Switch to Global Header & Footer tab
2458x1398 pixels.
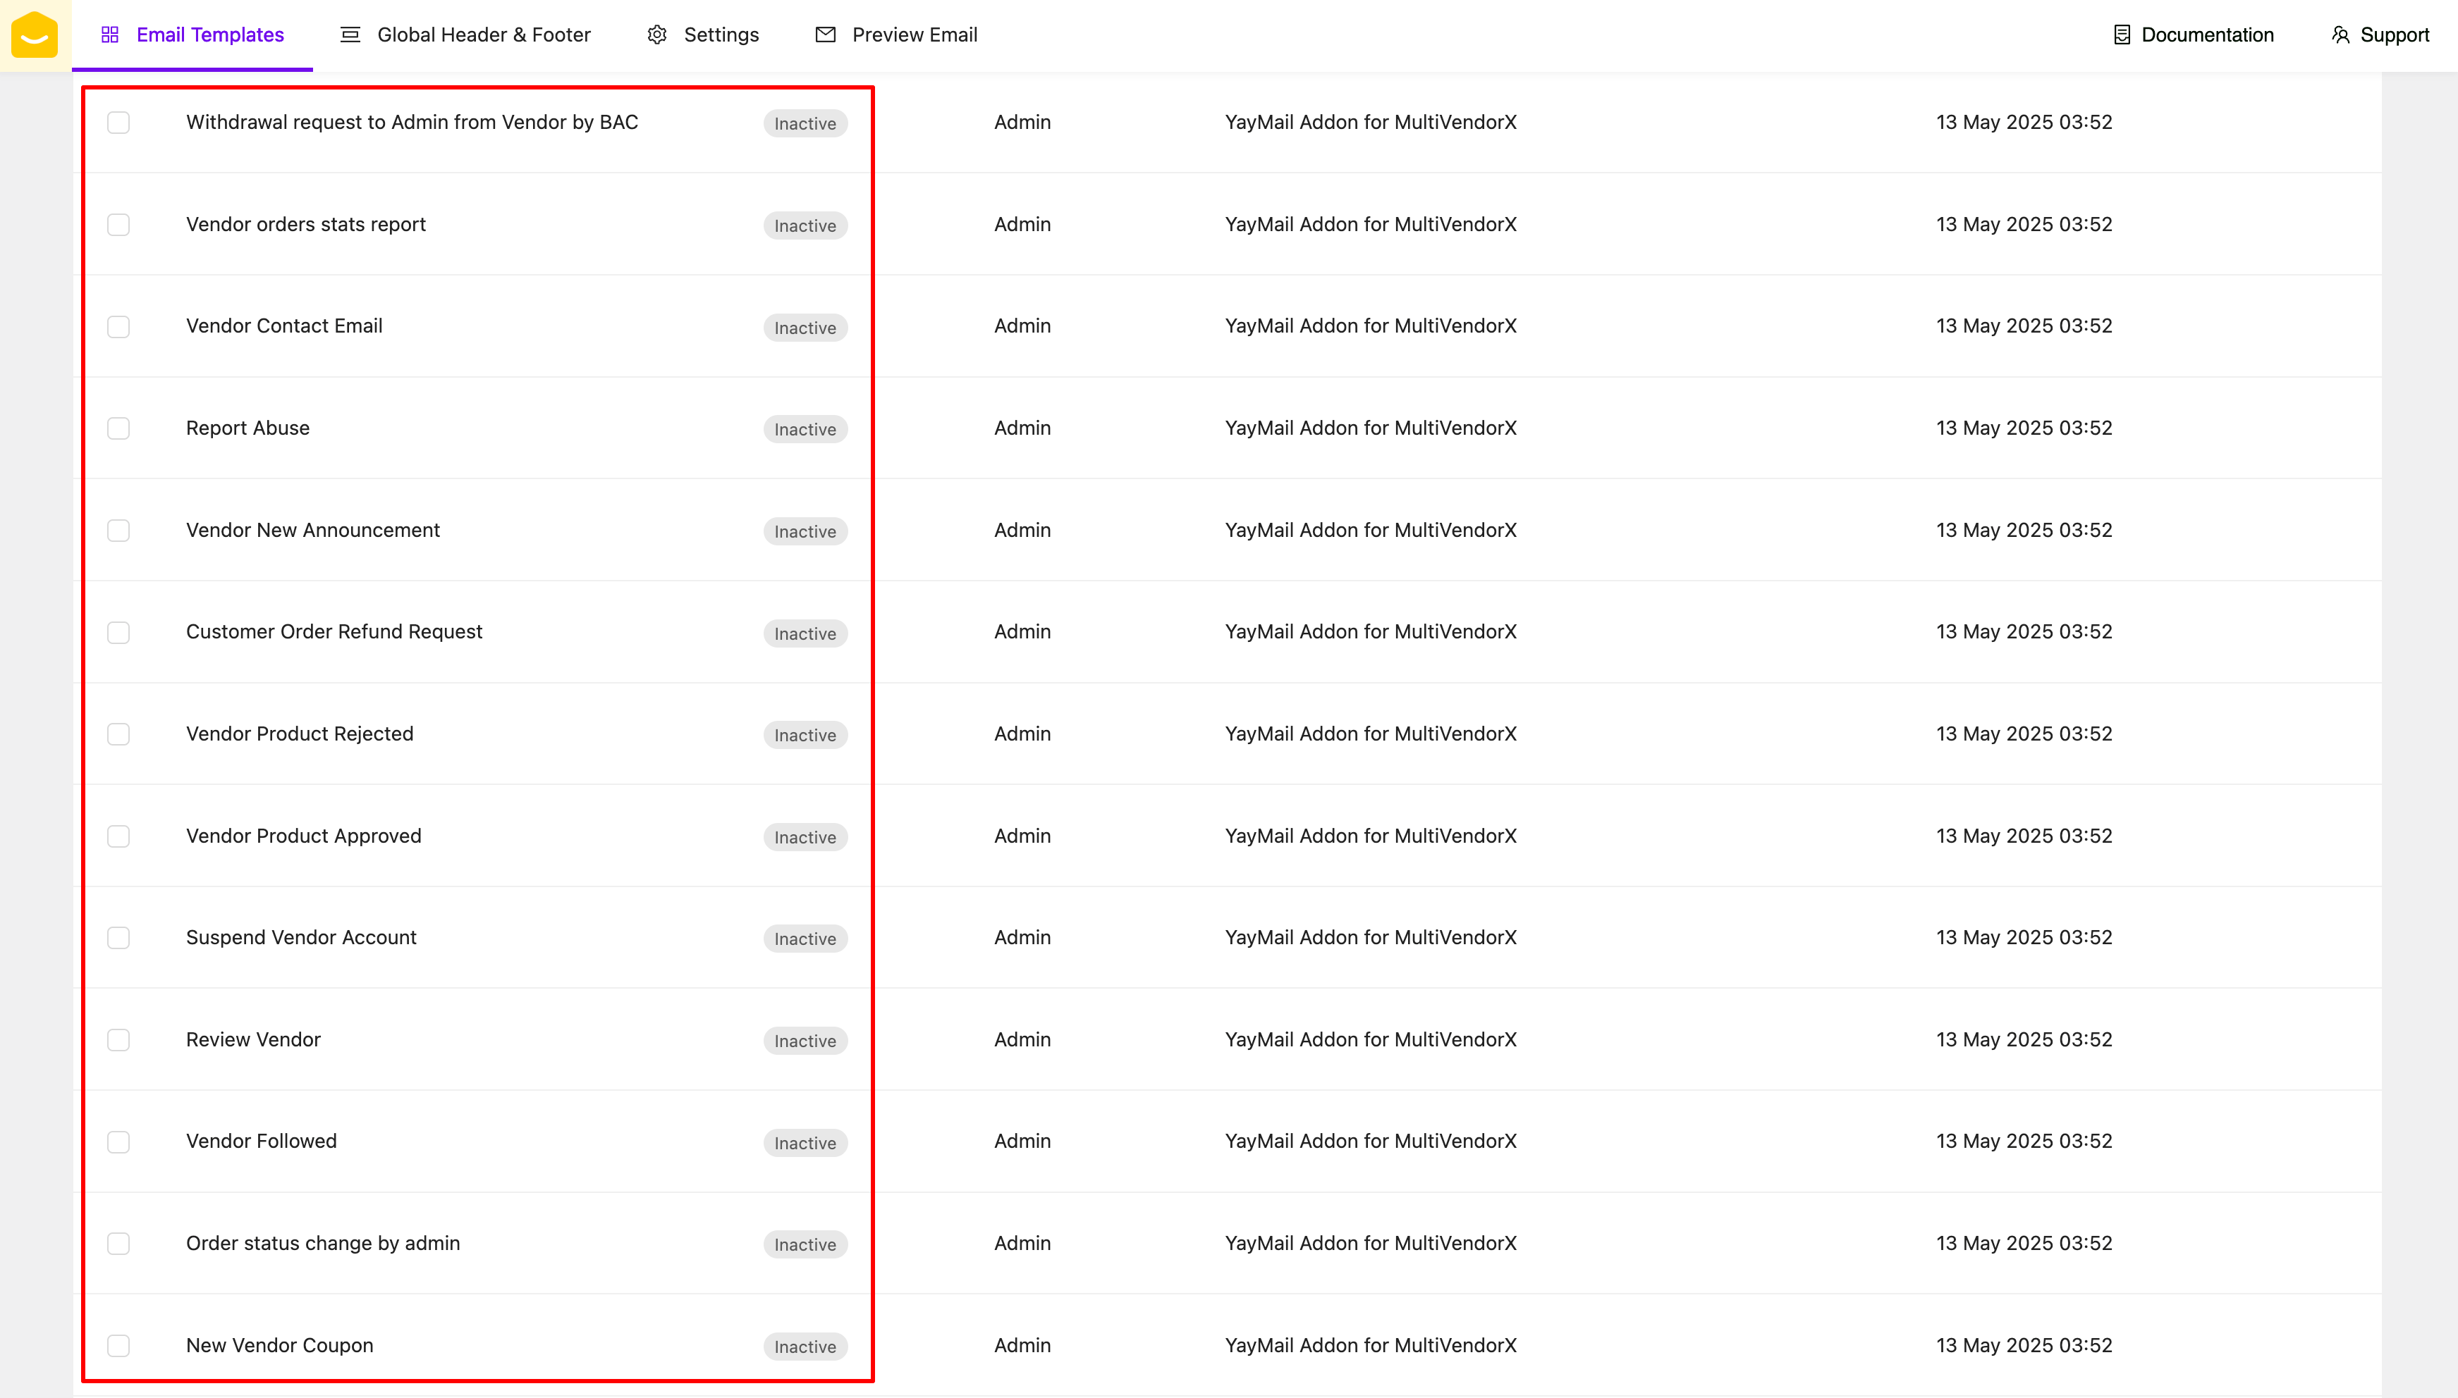click(483, 35)
